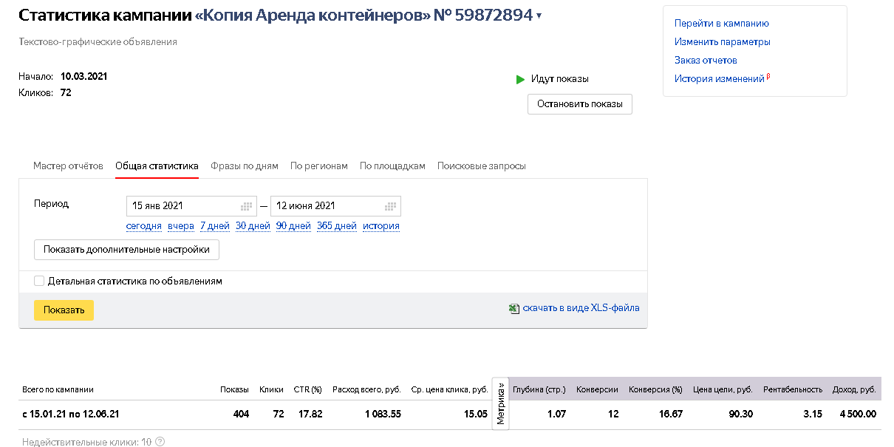Open campaign name link Копия Аренда контейнеров

(x=314, y=16)
